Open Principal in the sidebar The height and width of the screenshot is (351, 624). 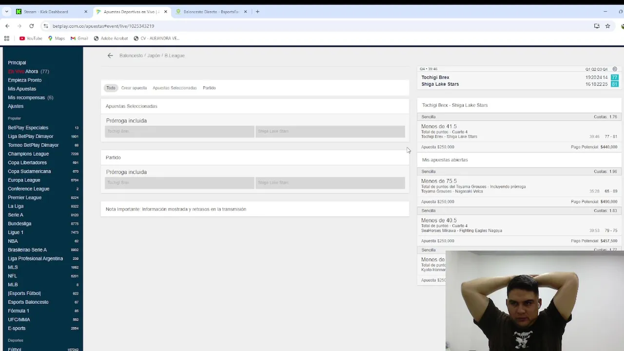[17, 62]
